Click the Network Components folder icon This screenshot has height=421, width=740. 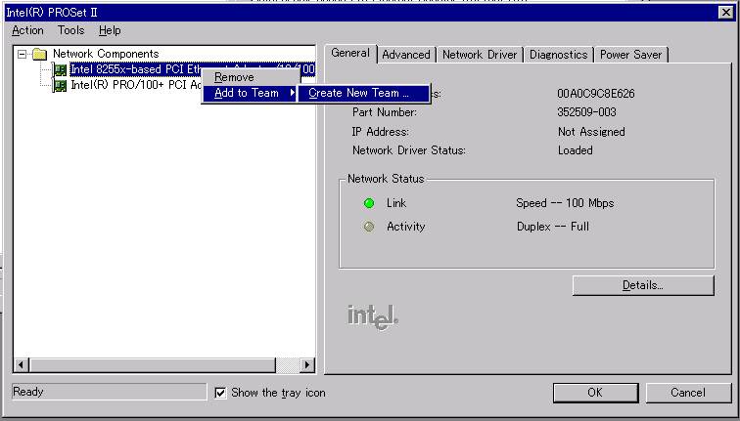39,54
